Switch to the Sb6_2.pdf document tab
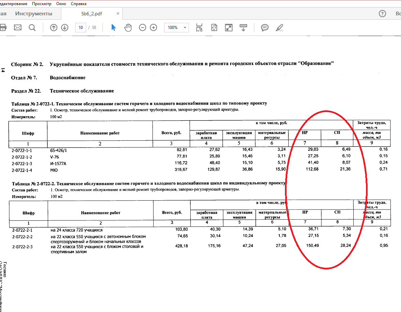Screen dimensions: 401x312 (92, 14)
